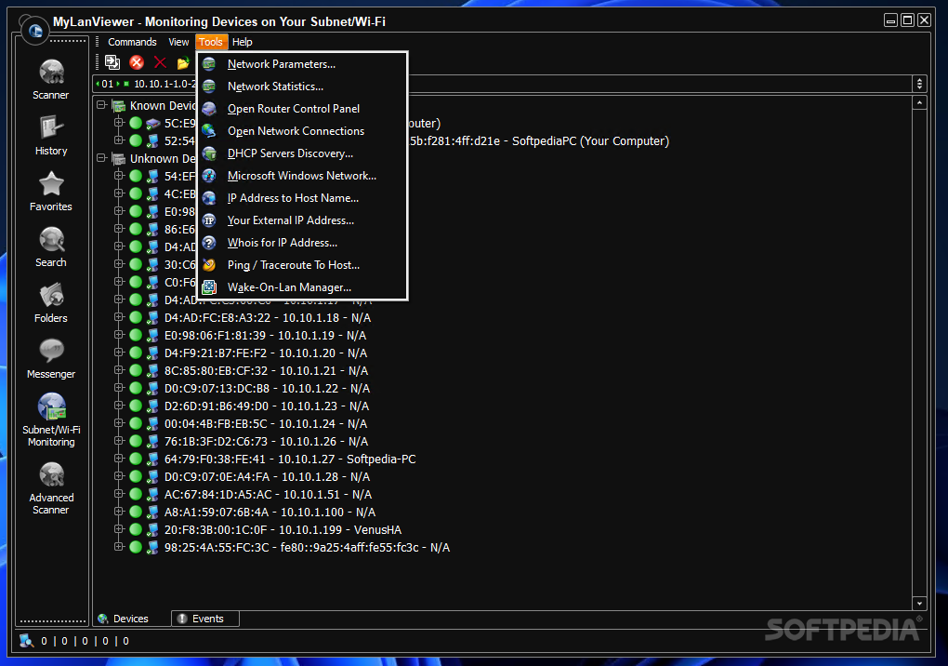Switch to the Devices tab
948x666 pixels.
[132, 619]
